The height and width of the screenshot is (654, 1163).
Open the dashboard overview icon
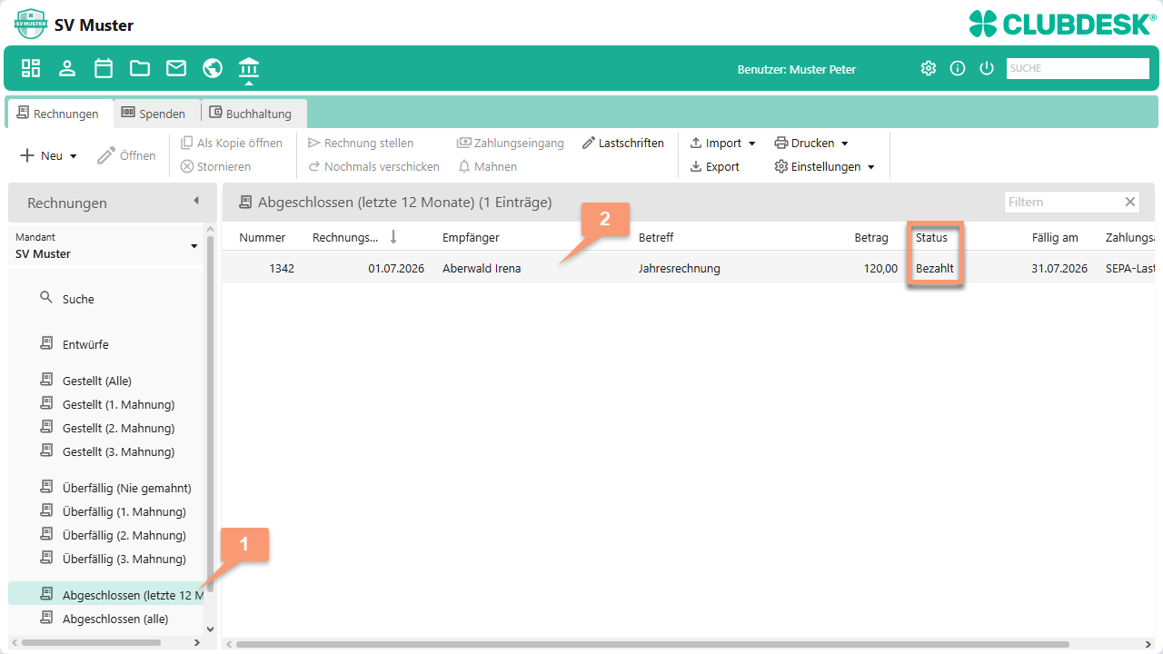point(31,68)
